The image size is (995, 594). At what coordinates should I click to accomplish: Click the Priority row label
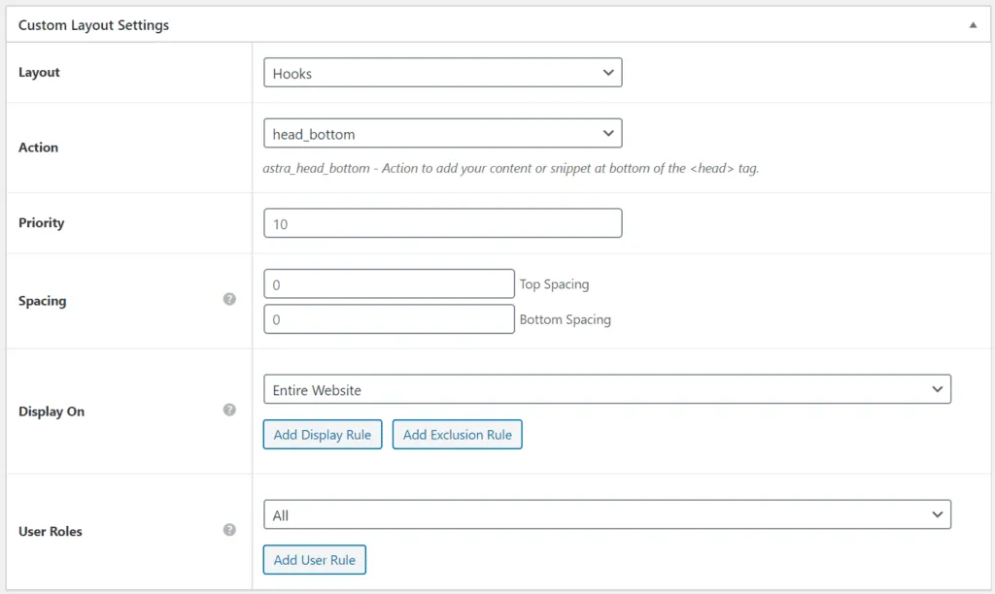tap(41, 223)
